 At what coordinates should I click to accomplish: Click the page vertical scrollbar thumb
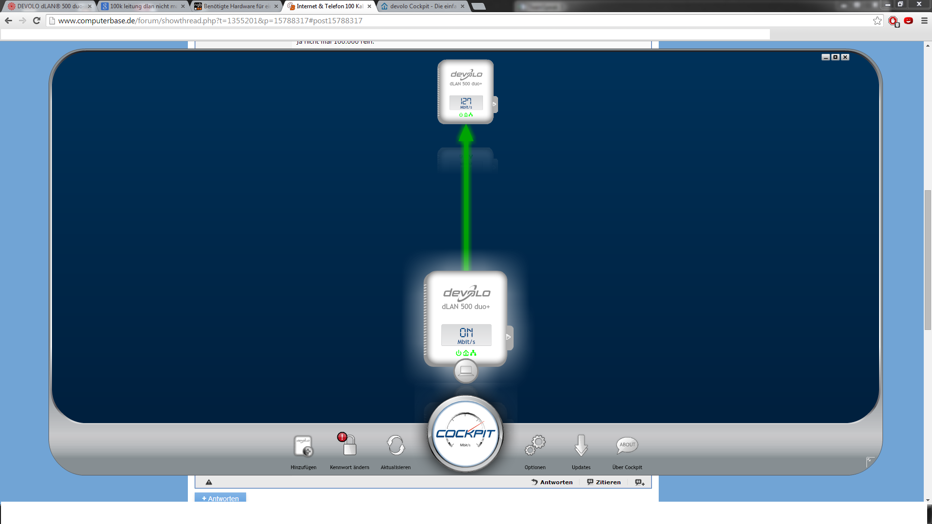click(928, 260)
